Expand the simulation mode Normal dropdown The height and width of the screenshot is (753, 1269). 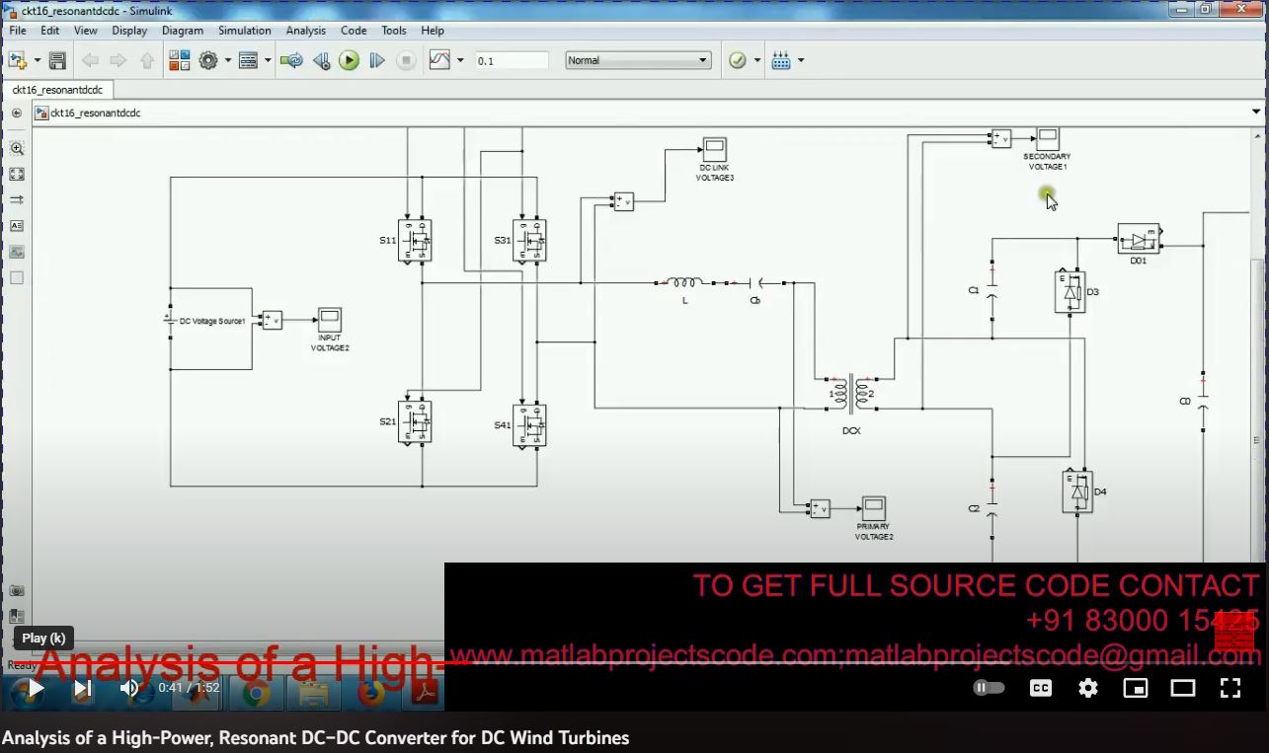(638, 61)
